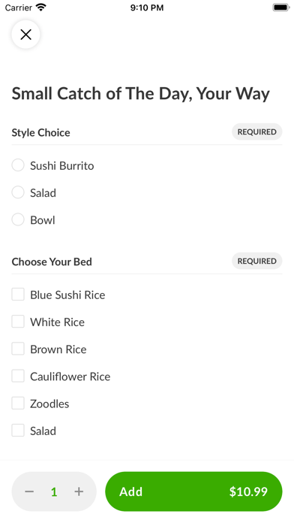Viewport: 294px width, 523px height.
Task: Tap the REQUIRED badge for Style Choice
Action: (x=256, y=132)
